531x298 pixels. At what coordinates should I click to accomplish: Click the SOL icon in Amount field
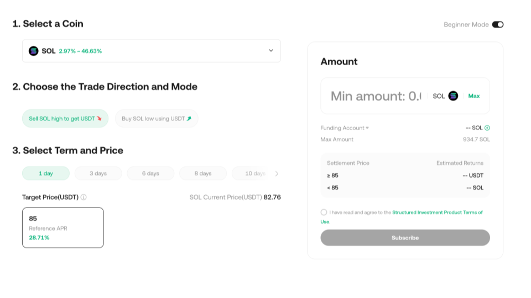[x=453, y=96]
